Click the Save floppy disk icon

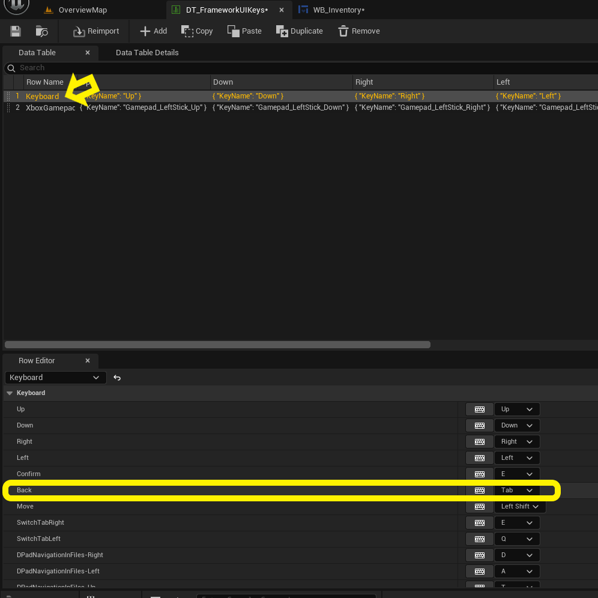coord(16,31)
